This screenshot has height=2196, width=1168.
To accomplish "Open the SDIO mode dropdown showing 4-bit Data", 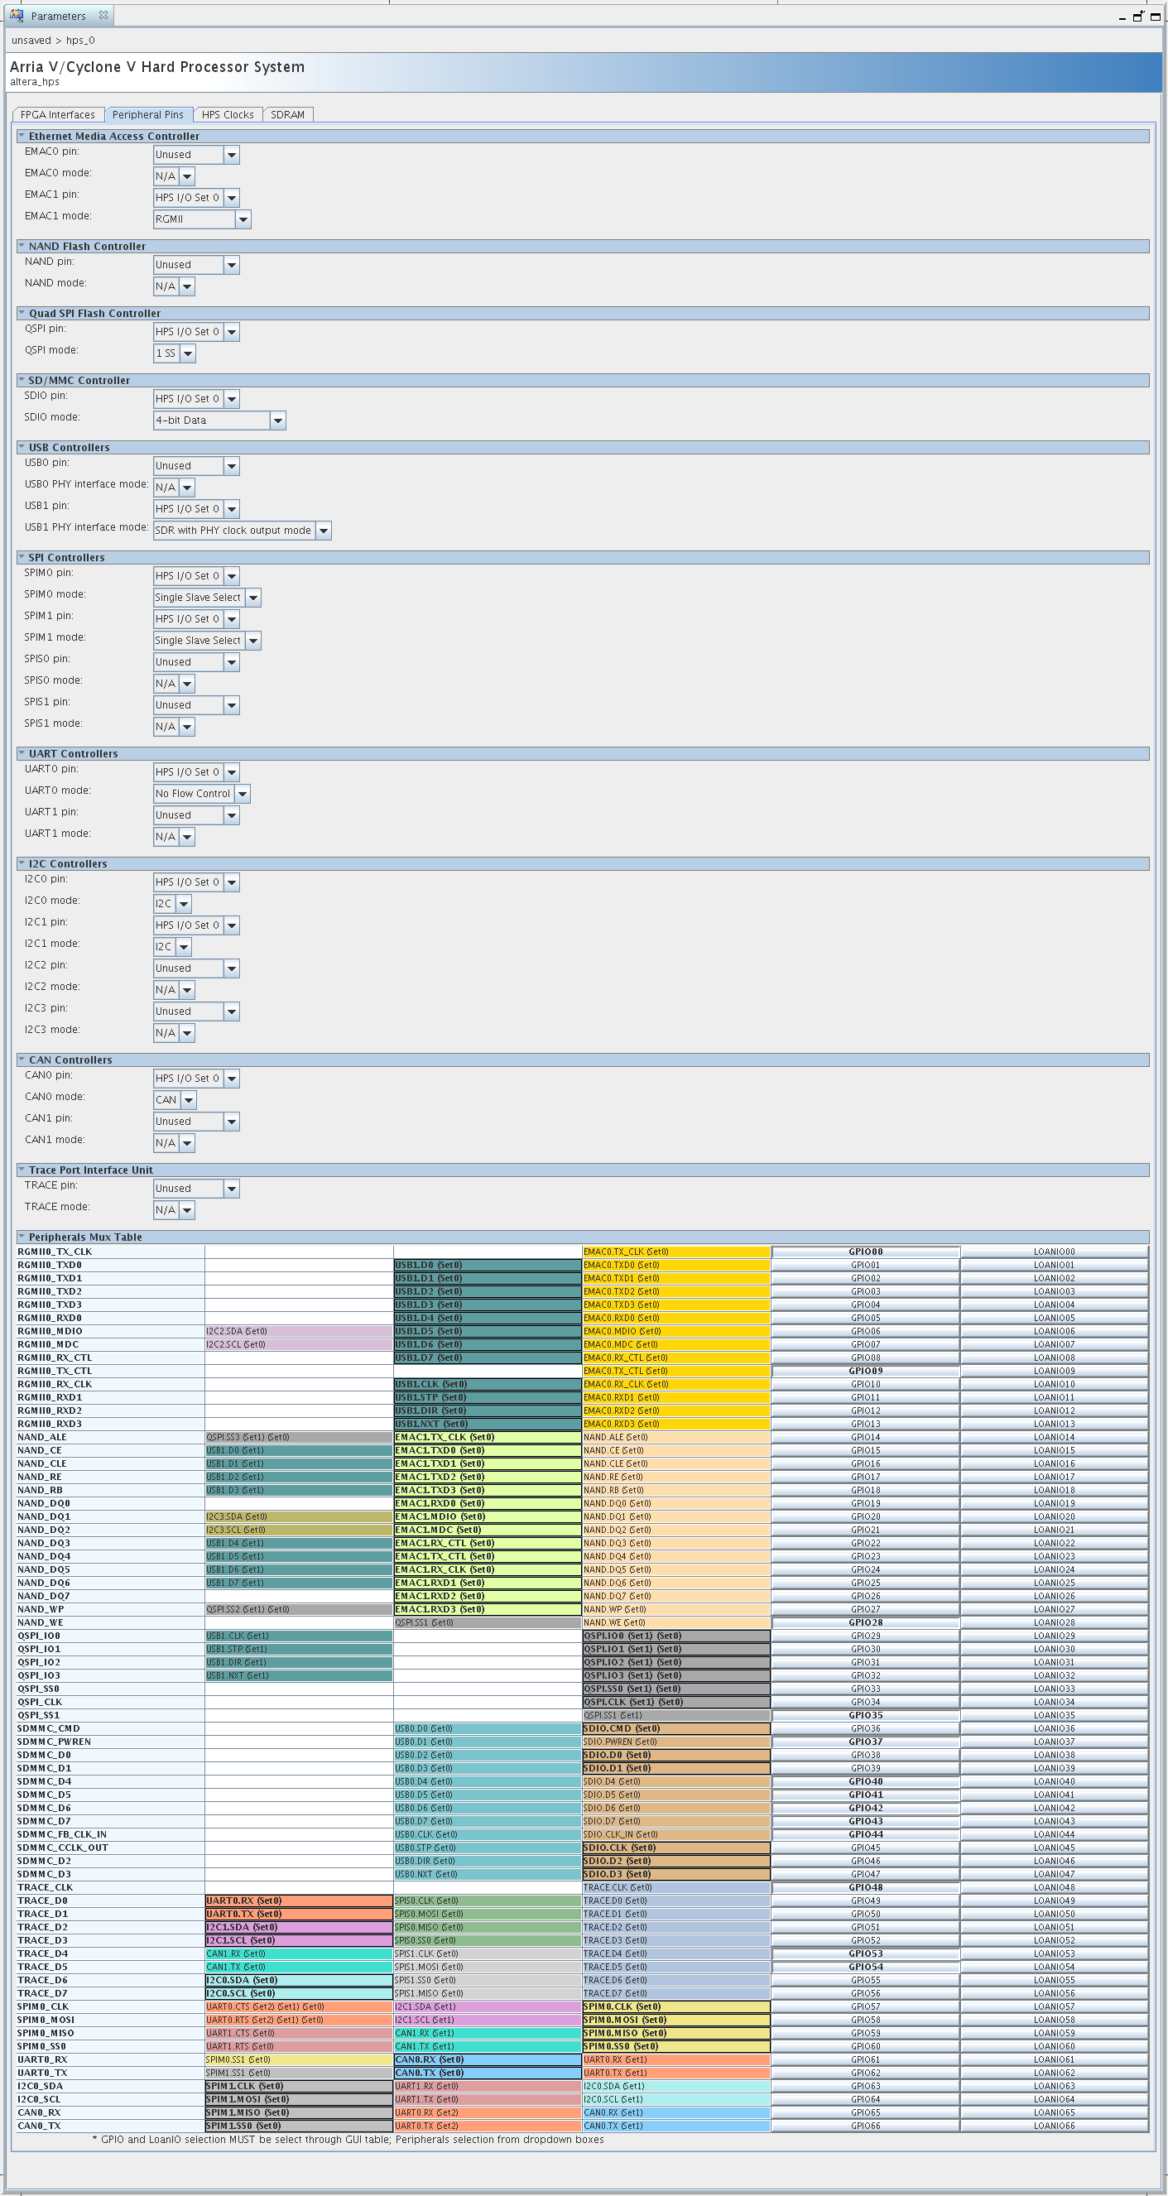I will (219, 420).
